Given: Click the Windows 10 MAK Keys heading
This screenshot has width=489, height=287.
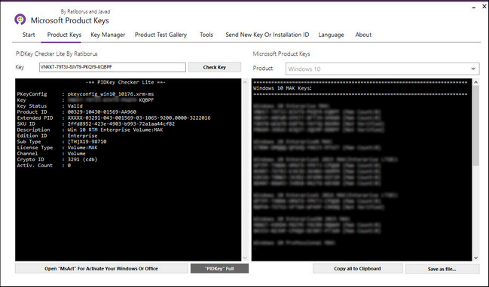Looking at the screenshot, I should [283, 88].
